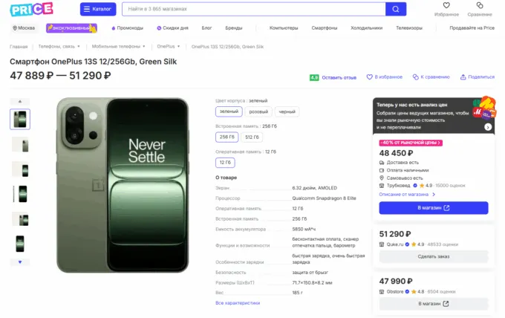Open the Смартфоны category menu item
Viewport: 505px width, 318px height.
325,27
